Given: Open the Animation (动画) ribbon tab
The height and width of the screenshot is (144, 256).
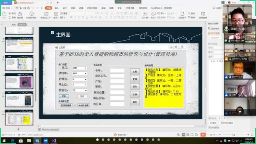Looking at the screenshot, I should tap(81, 8).
